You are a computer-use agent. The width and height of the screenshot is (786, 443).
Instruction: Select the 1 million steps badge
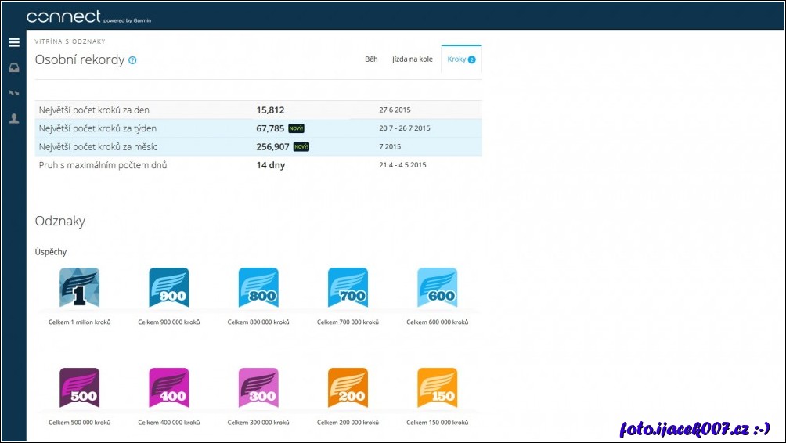80,287
